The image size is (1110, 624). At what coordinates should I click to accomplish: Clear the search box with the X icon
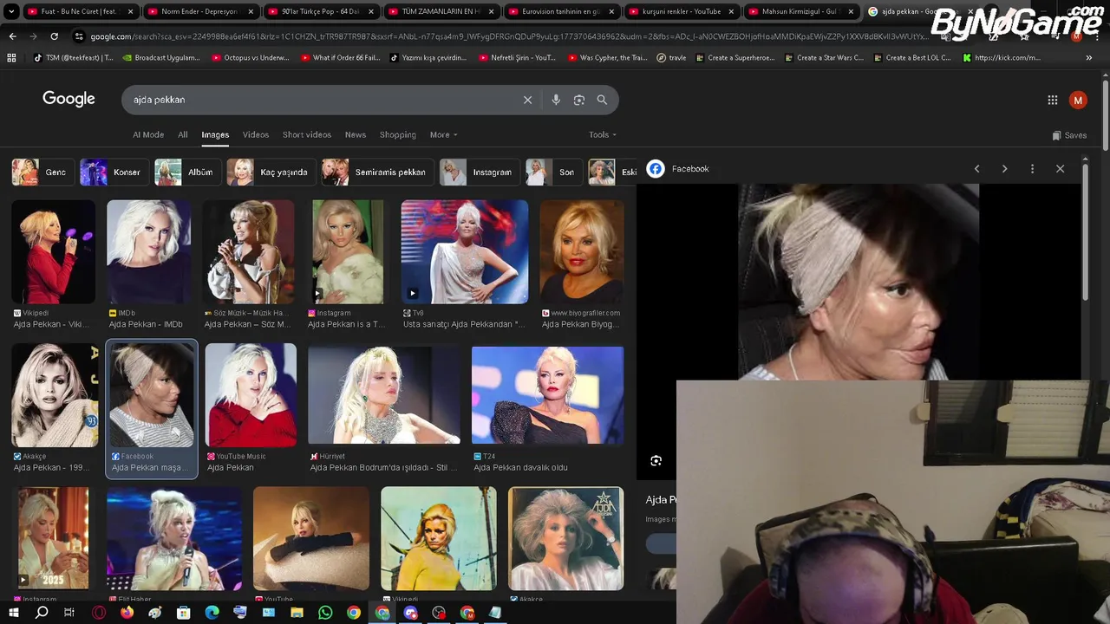pyautogui.click(x=527, y=100)
